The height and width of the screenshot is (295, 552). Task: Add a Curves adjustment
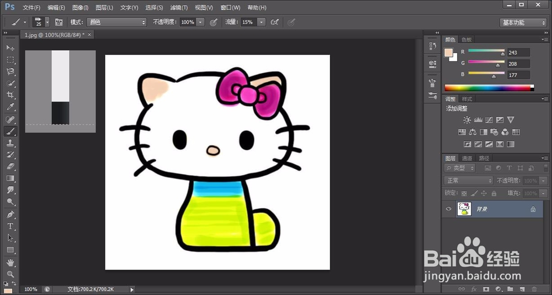(489, 120)
